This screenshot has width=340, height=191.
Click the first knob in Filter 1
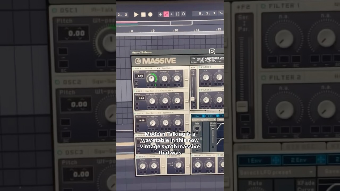click(x=206, y=77)
